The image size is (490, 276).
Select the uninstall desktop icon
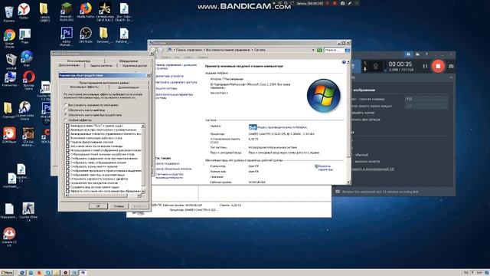pos(11,61)
